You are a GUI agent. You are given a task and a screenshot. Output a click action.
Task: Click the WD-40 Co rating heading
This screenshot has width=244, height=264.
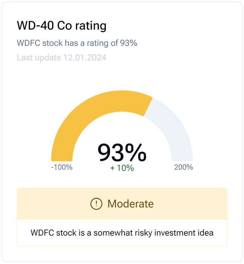click(61, 26)
